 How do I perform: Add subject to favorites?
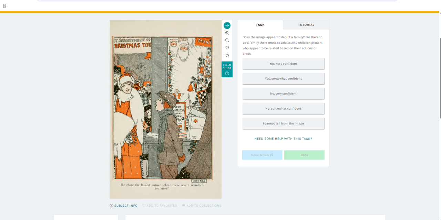tap(160, 206)
